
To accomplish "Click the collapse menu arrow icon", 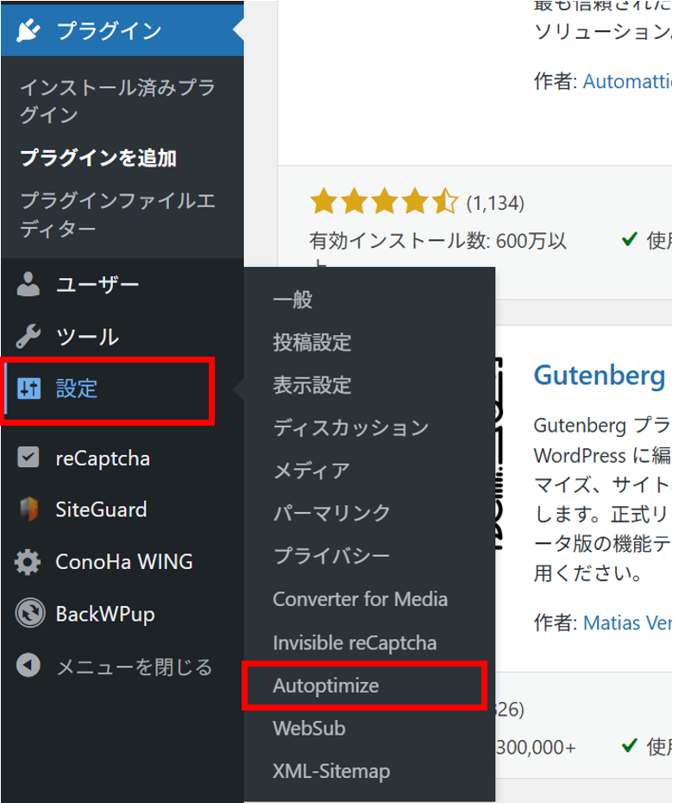I will click(28, 665).
